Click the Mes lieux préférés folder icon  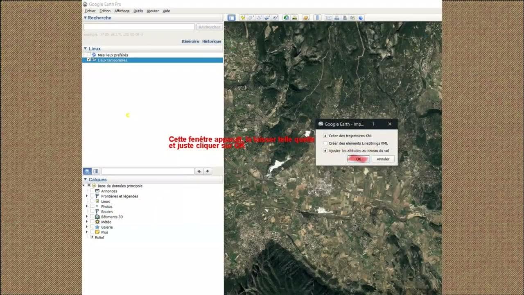[x=94, y=55]
